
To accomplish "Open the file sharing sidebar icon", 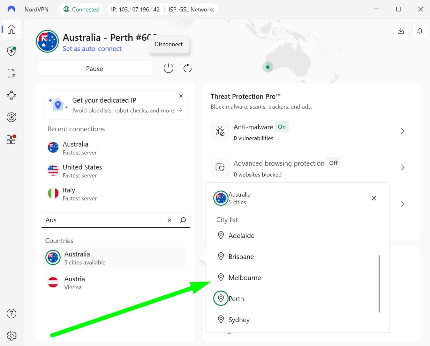I will pos(11,73).
